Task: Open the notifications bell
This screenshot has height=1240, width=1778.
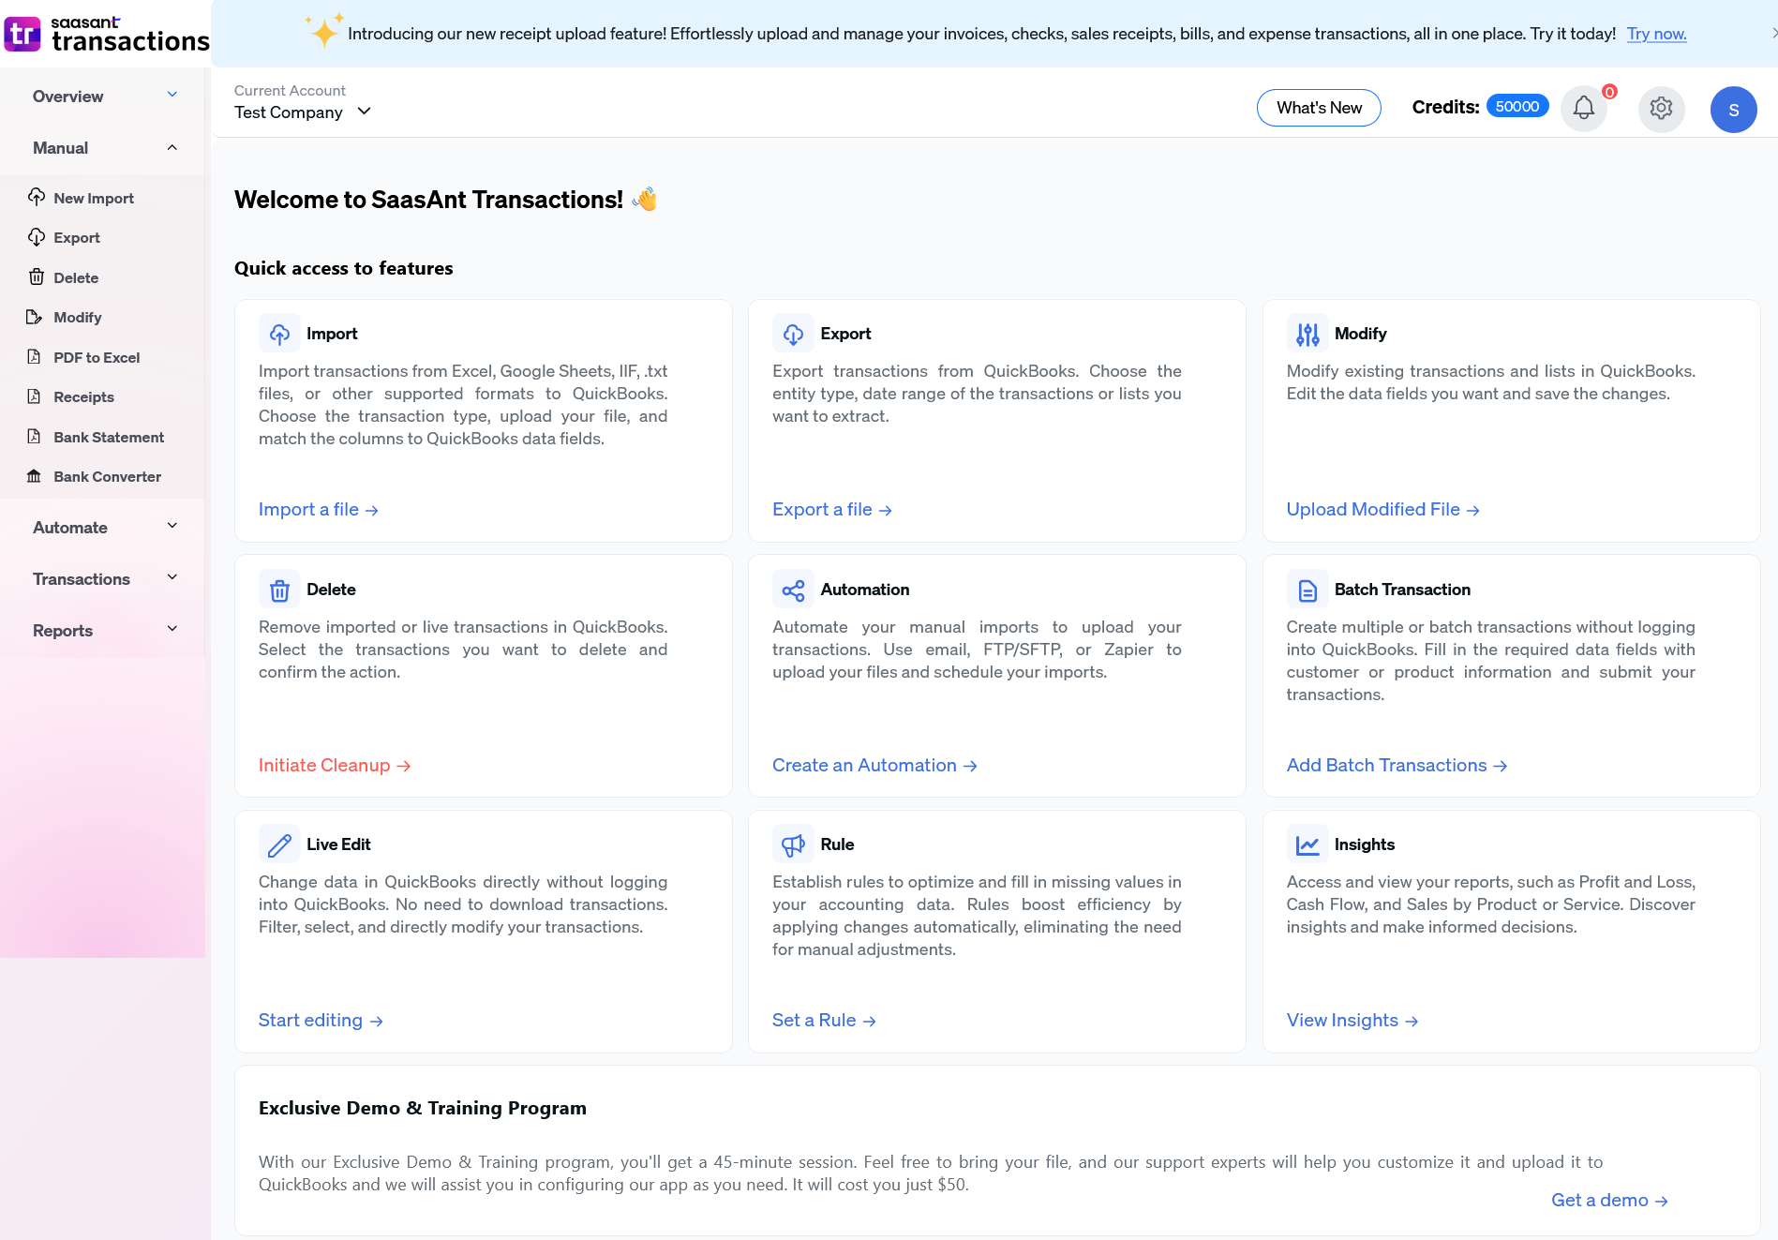Action: click(1583, 109)
